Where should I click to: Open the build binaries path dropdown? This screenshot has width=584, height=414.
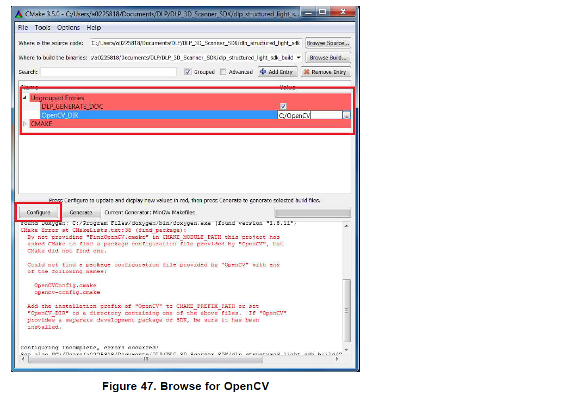pos(299,58)
